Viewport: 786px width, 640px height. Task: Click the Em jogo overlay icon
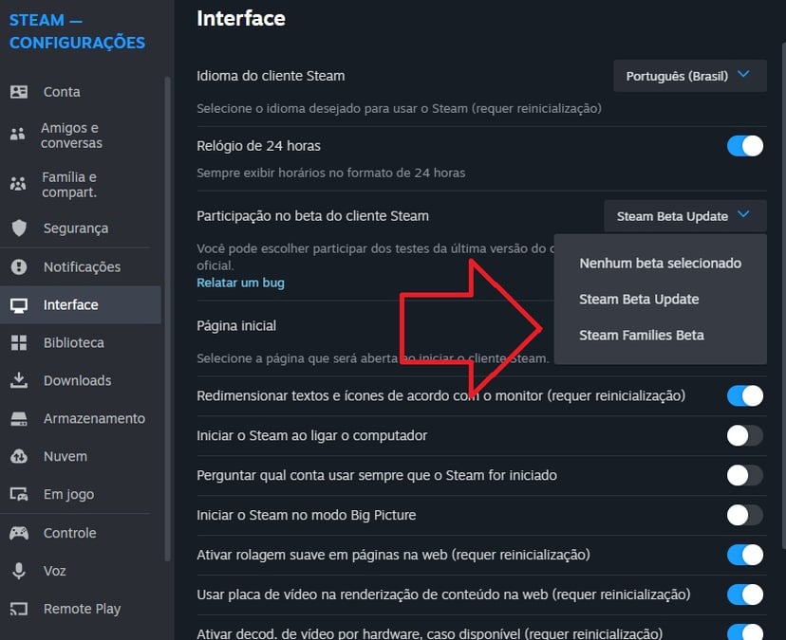tap(19, 495)
